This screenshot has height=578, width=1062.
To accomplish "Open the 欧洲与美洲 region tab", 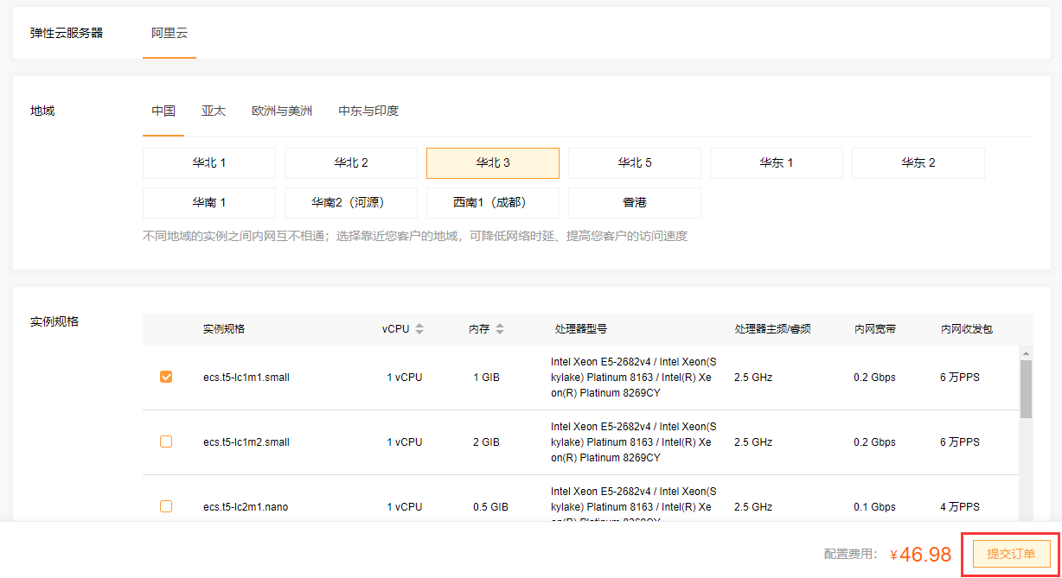I will pyautogui.click(x=282, y=111).
